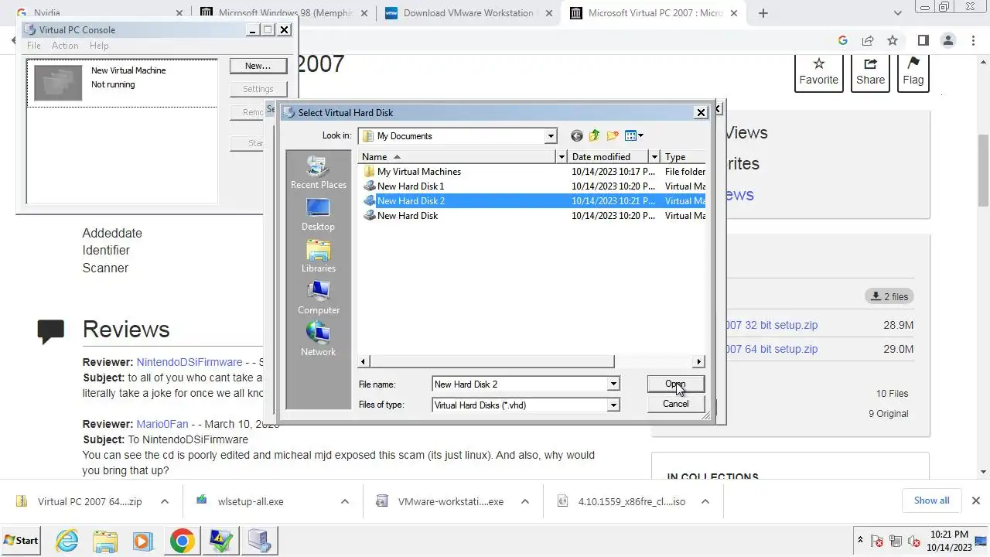Screen dimensions: 990x557
Task: Click horizontal scrollbar left arrow
Action: click(x=364, y=361)
